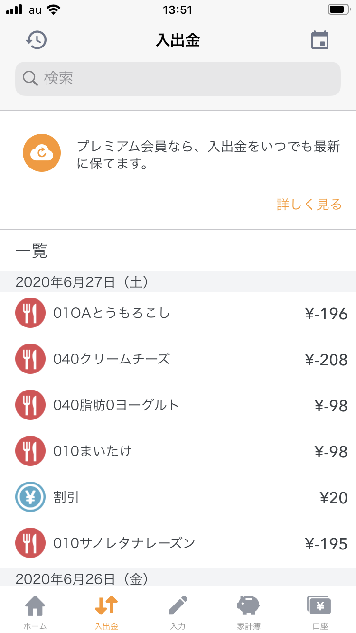The image size is (356, 633).
Task: Tap the 詳しく見る link
Action: pos(309,205)
